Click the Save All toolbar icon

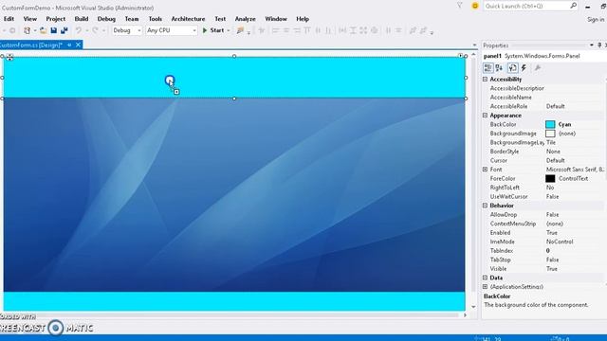point(64,30)
